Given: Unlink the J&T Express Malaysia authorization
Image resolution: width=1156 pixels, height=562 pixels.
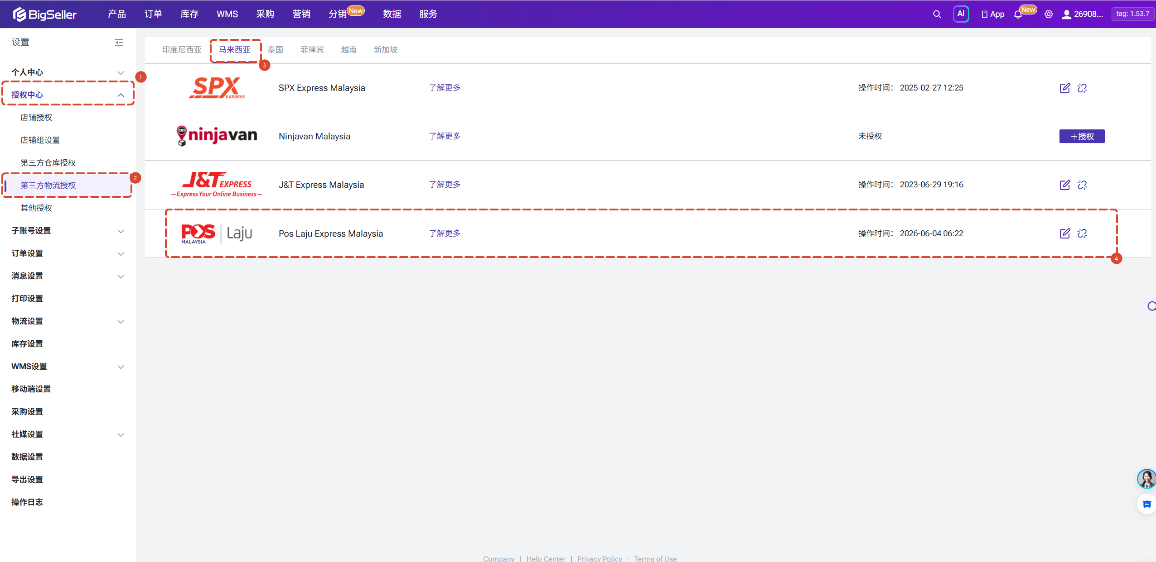Looking at the screenshot, I should point(1082,185).
